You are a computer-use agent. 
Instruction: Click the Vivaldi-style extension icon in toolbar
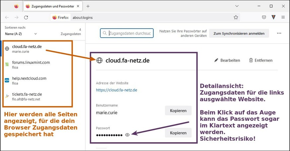273,17
